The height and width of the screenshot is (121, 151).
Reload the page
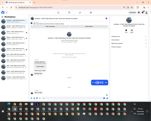tap(11, 8)
